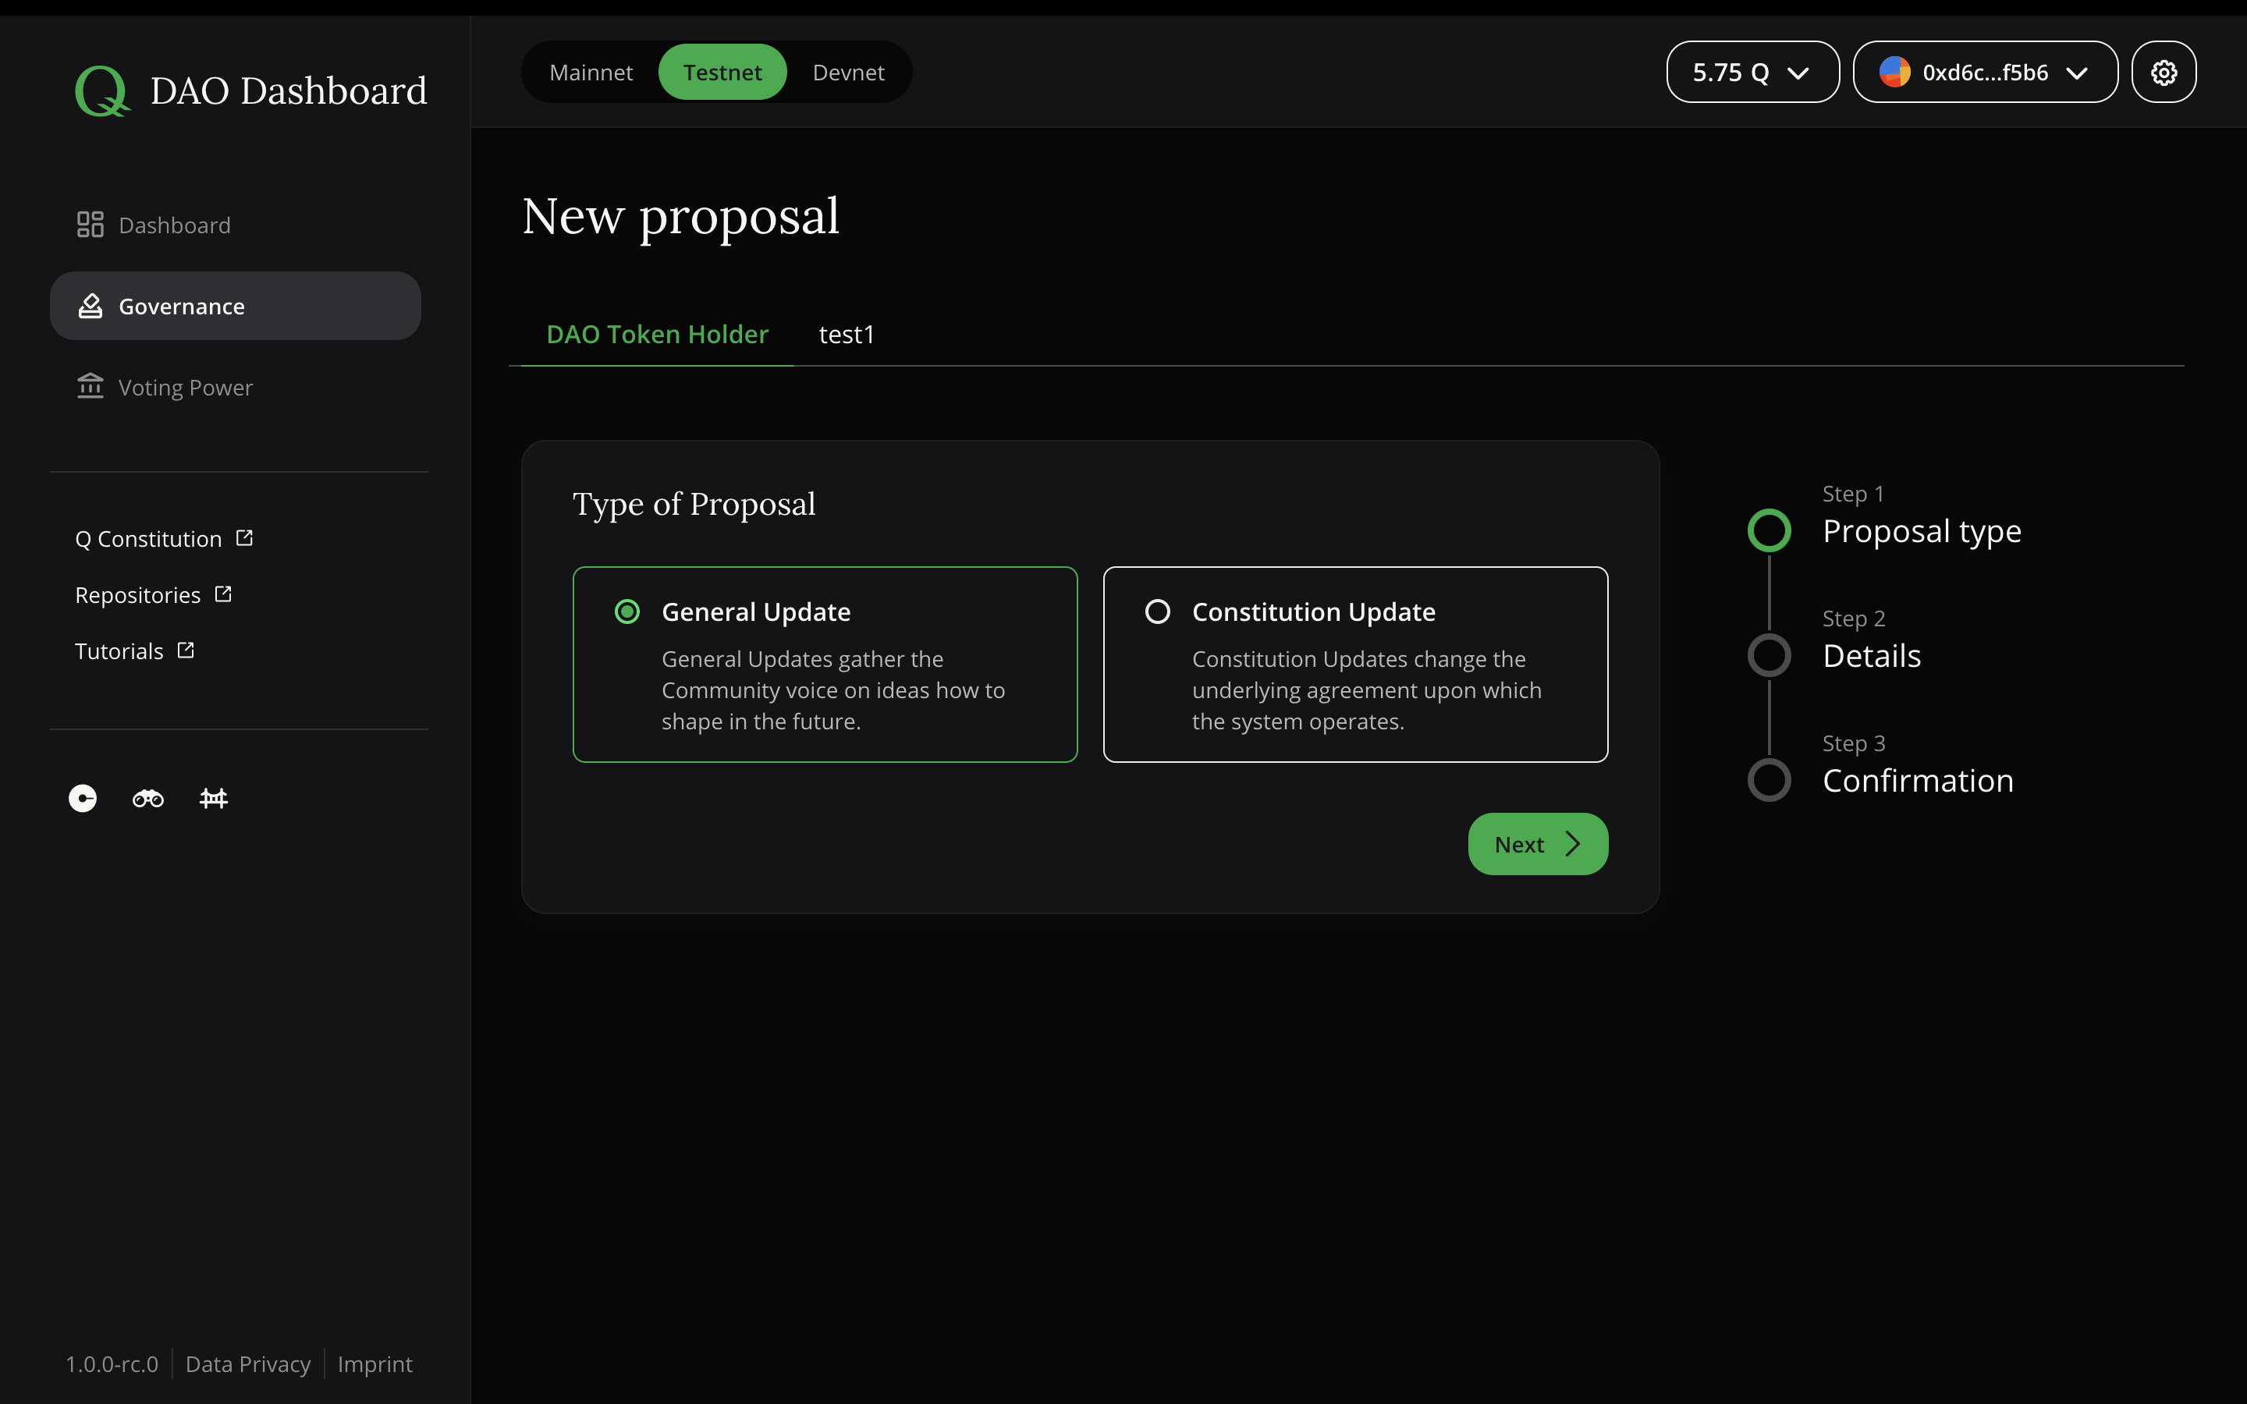Expand the 0xd6c...f5b6 wallet dropdown
The width and height of the screenshot is (2247, 1404).
[x=1985, y=72]
